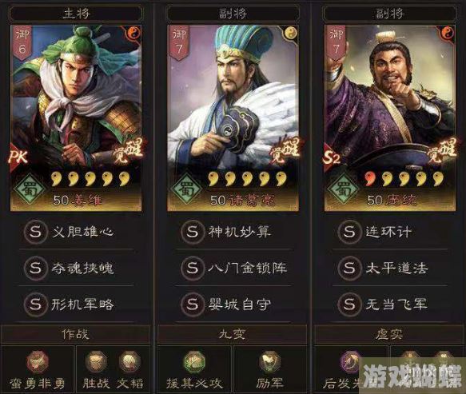Viewport: 466px width, 394px height.
Task: Tap the 蜀 faction badge on 姜维
Action: click(30, 189)
